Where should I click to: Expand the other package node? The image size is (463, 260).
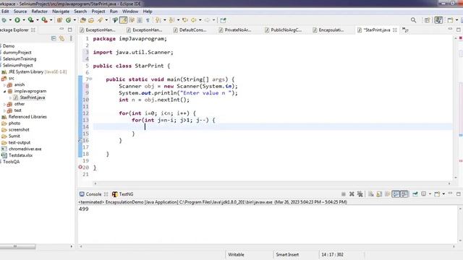point(4,104)
